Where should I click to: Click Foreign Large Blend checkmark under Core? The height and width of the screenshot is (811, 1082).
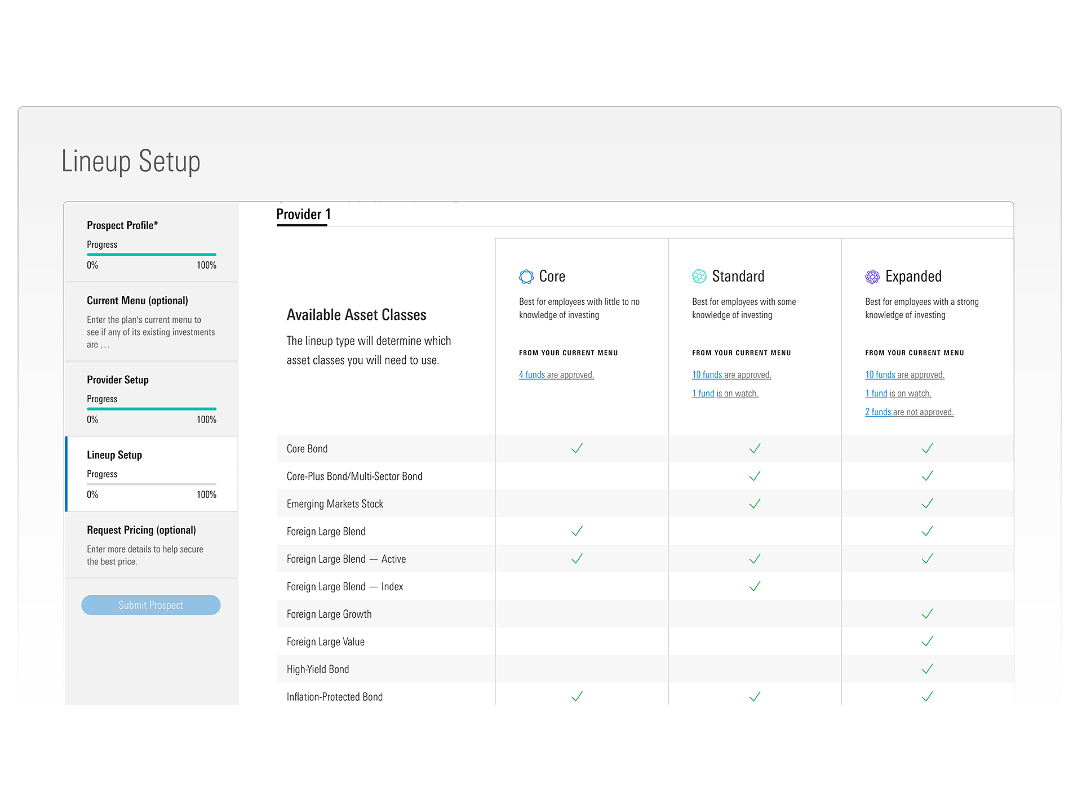point(577,531)
